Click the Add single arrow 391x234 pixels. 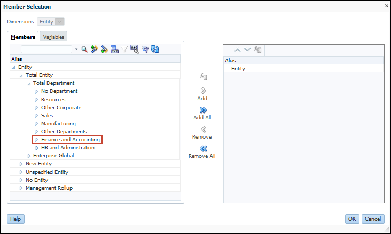[x=203, y=91]
